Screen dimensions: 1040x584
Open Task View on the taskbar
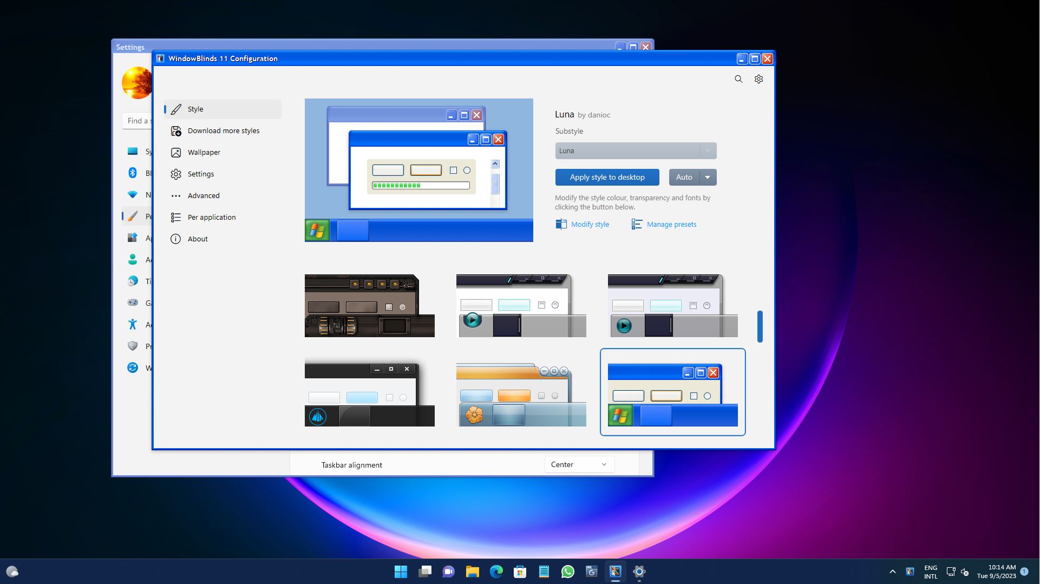425,572
